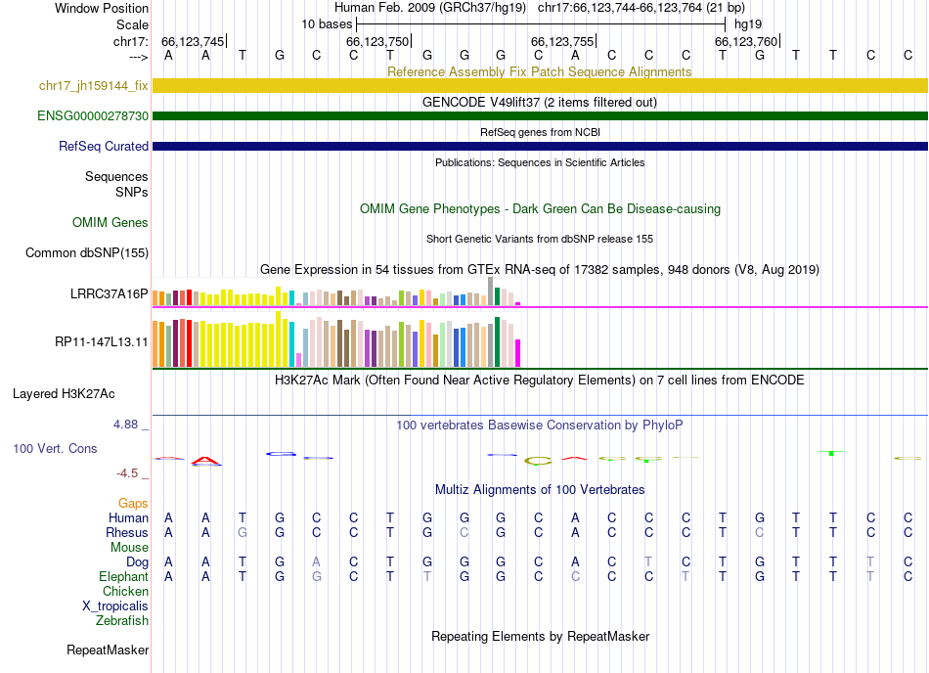This screenshot has height=673, width=929.
Task: Click position marker 66,123,745
Action: [x=194, y=41]
